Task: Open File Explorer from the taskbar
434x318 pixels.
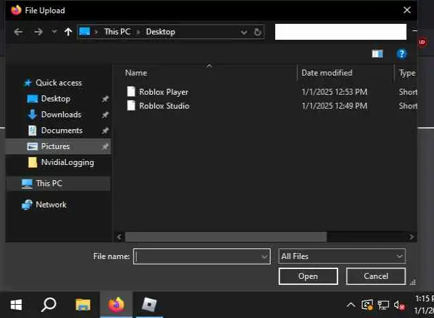Action: tap(83, 305)
